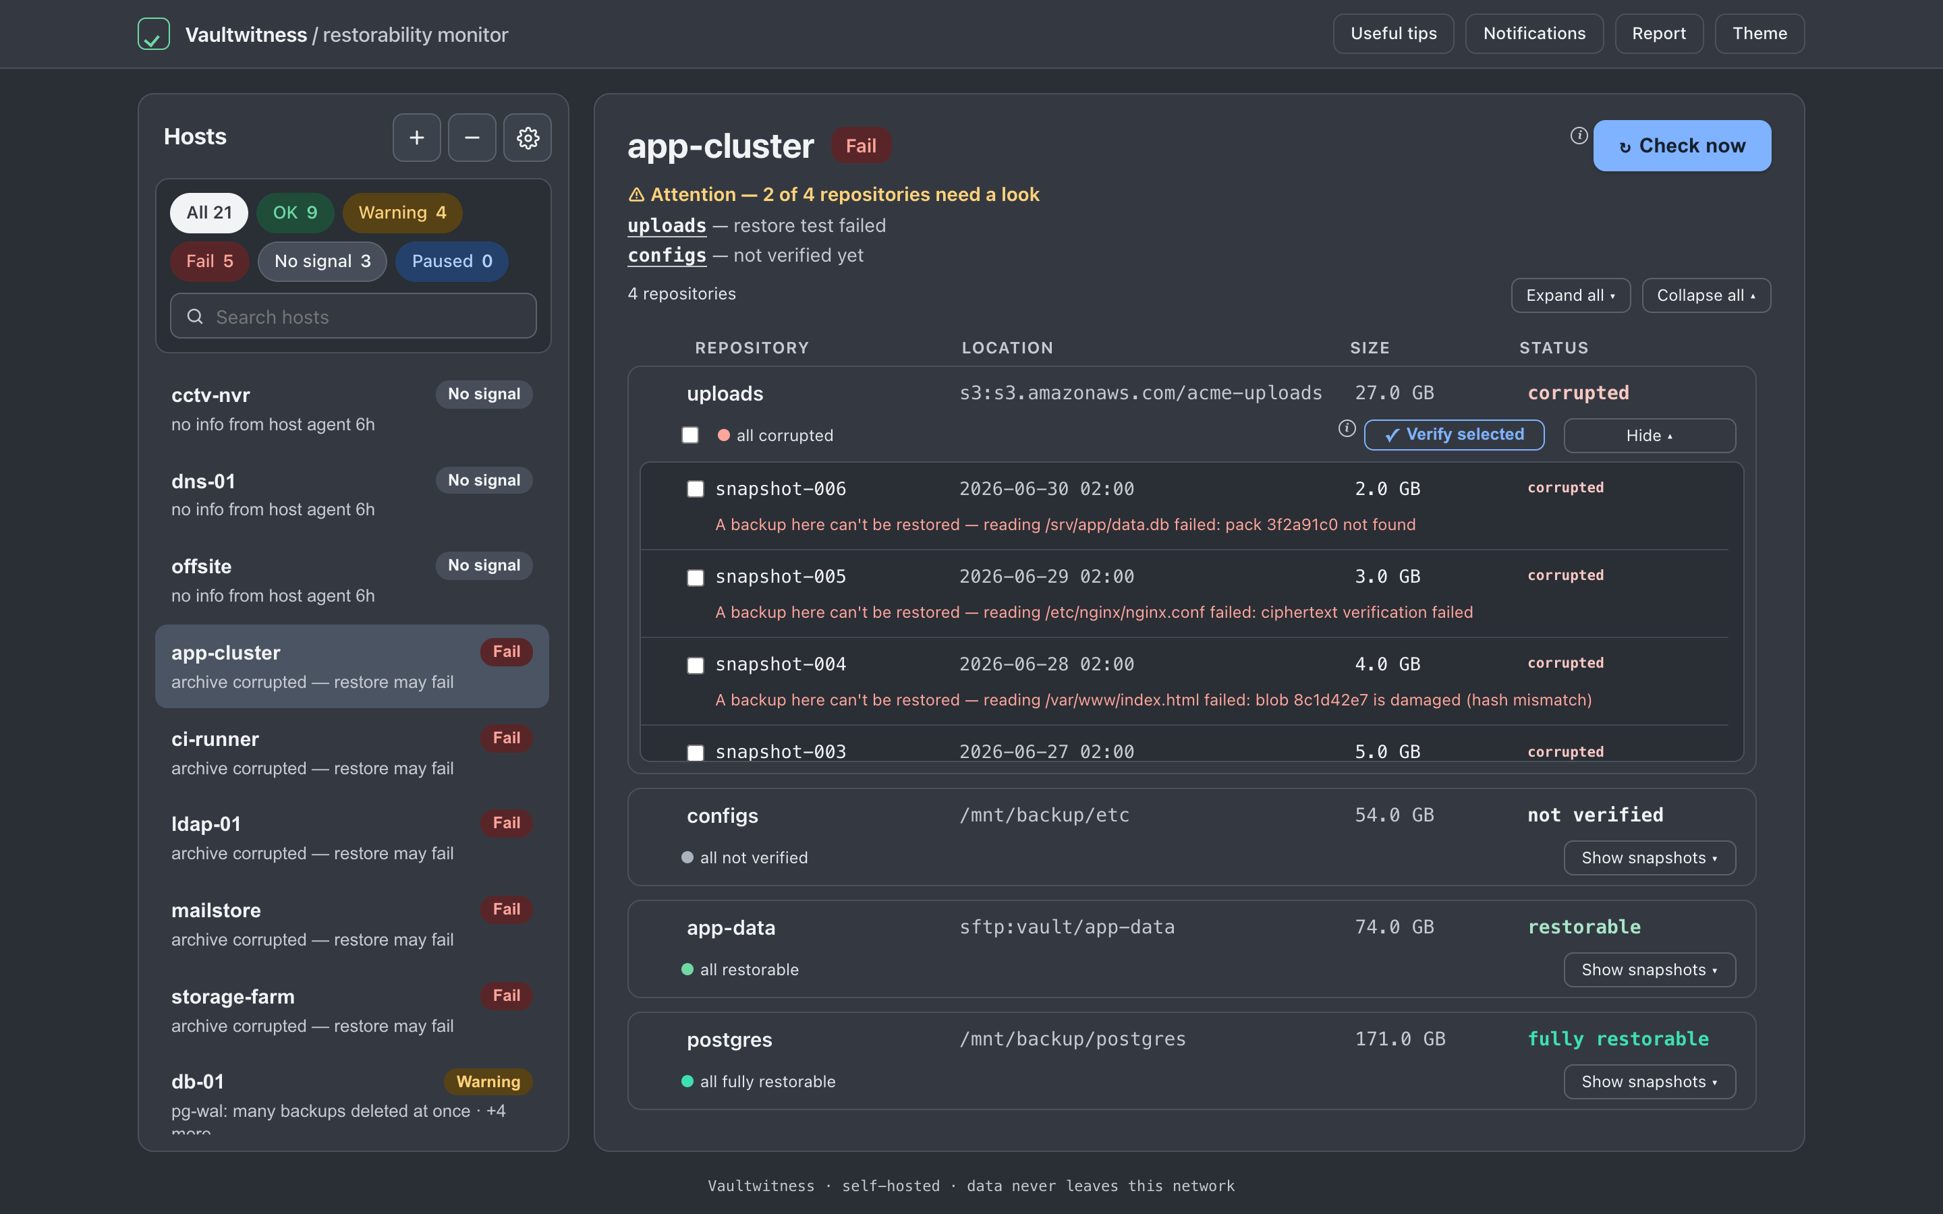Viewport: 1943px width, 1214px height.
Task: Select host ci-runner
Action: (351, 752)
